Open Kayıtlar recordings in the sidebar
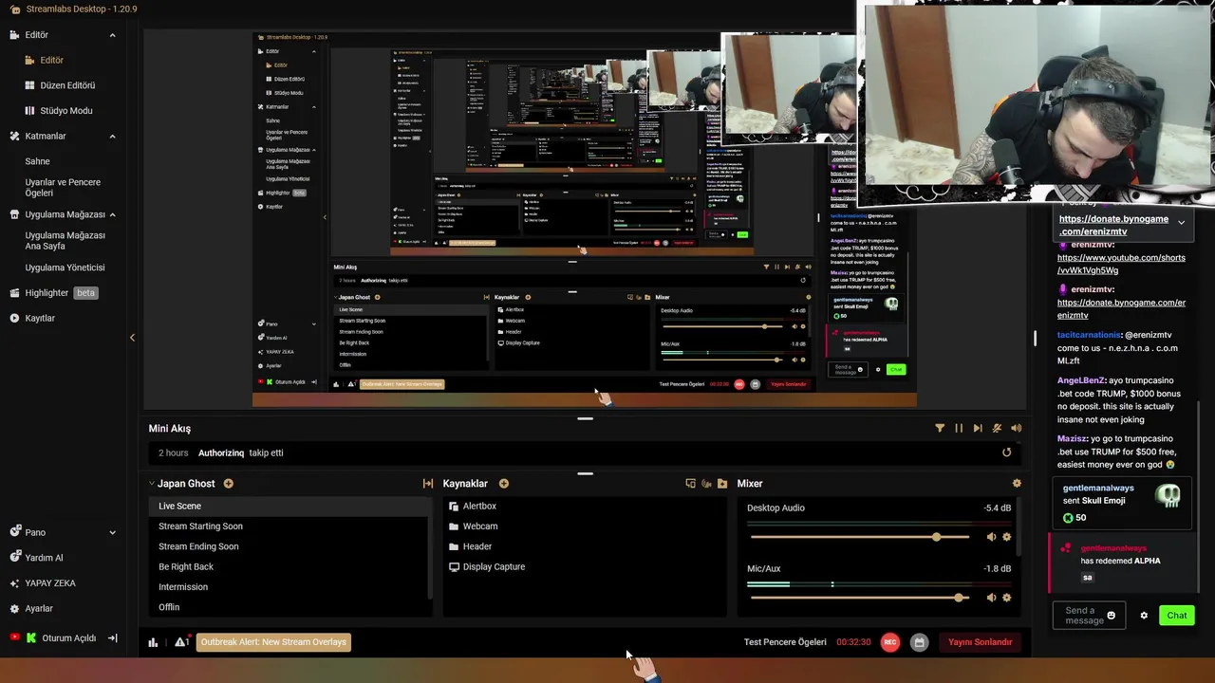 pyautogui.click(x=40, y=318)
